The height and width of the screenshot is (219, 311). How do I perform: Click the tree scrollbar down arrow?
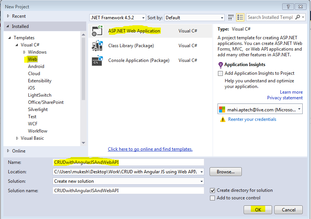click(84, 143)
